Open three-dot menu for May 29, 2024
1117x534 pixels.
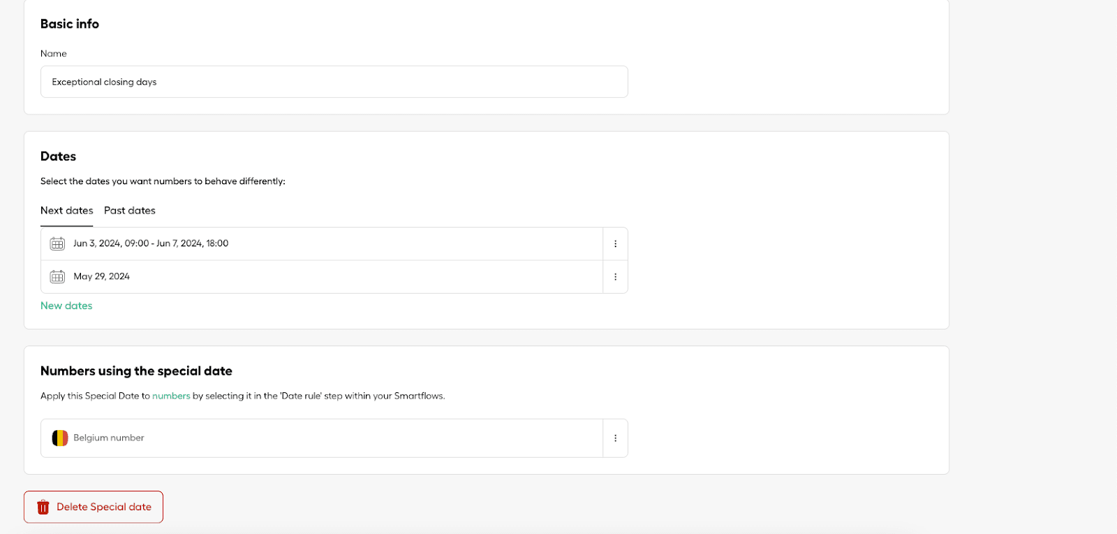click(x=615, y=277)
